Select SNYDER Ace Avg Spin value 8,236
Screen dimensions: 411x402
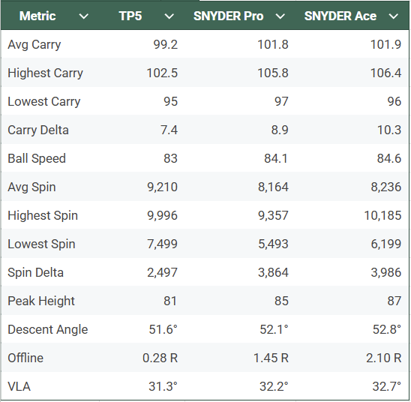point(385,187)
